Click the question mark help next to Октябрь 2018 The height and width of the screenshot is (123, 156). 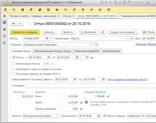point(59,74)
